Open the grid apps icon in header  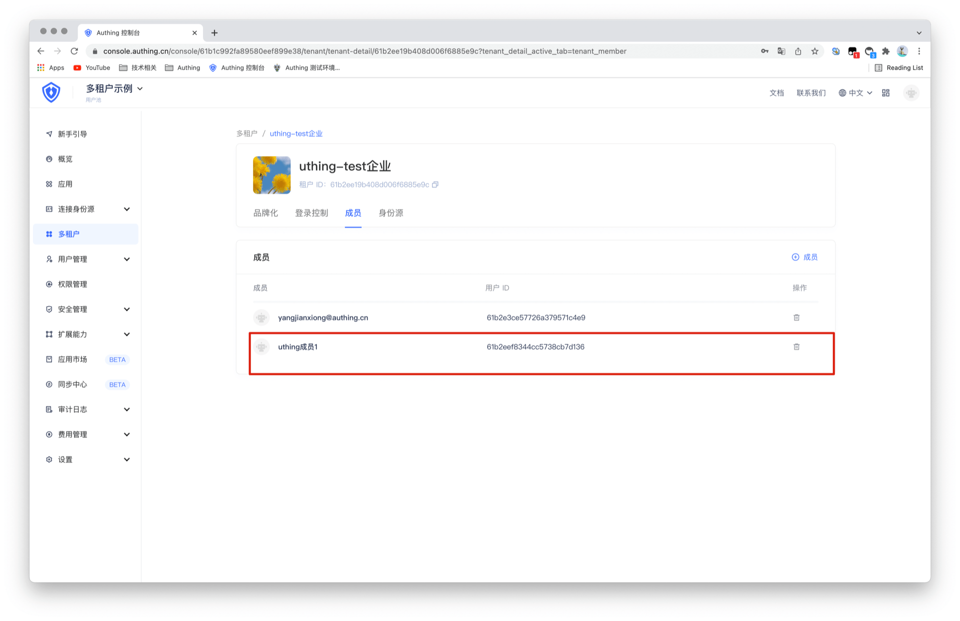885,93
